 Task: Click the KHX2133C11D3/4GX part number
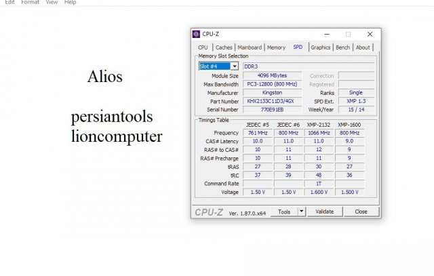[272, 101]
